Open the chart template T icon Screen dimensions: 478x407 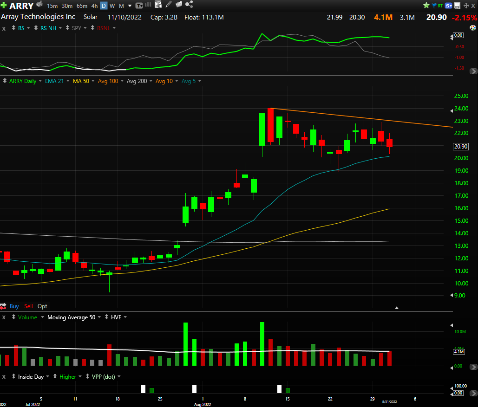coord(139,6)
